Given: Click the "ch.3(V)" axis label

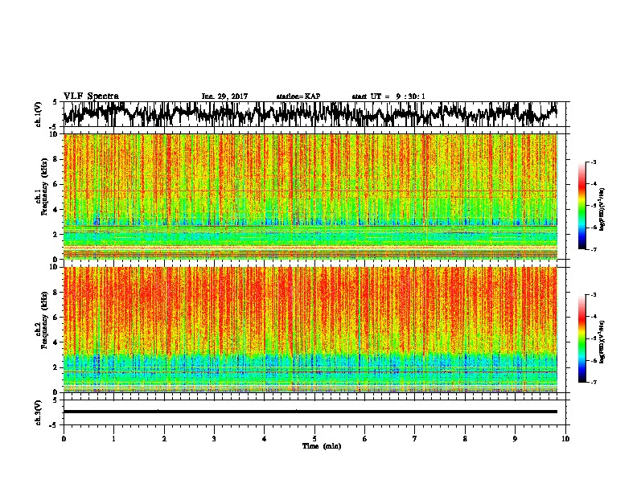Looking at the screenshot, I should coord(39,412).
